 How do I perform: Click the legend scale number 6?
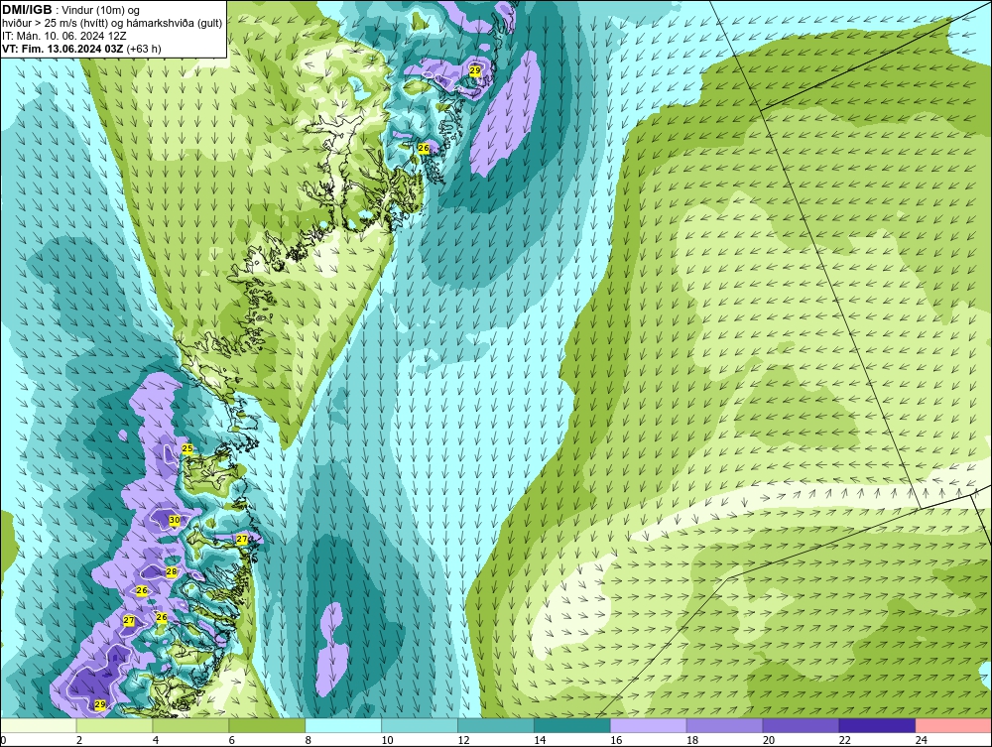click(231, 740)
